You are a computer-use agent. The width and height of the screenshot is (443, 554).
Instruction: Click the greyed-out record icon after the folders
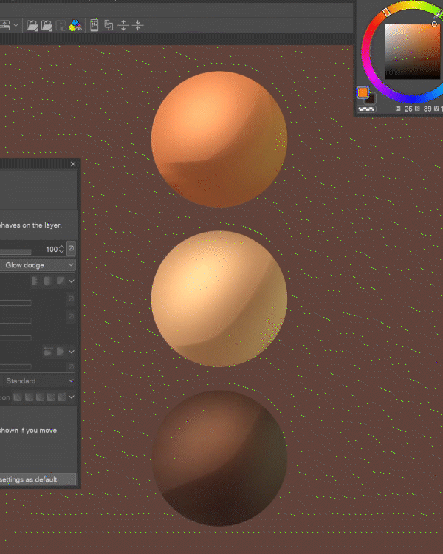61,25
